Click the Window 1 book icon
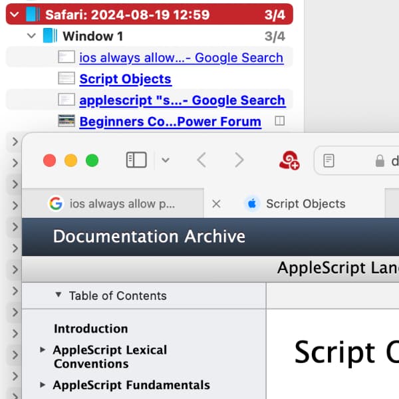 click(50, 36)
